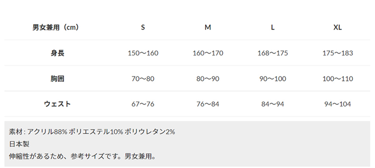Screen dimensions: 375x168
Task: Click the 70～80 chest value
Action: [x=143, y=79]
